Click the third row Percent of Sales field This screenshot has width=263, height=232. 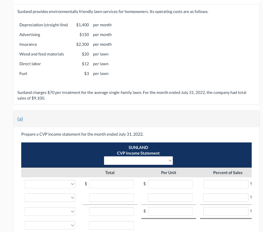pyautogui.click(x=226, y=211)
